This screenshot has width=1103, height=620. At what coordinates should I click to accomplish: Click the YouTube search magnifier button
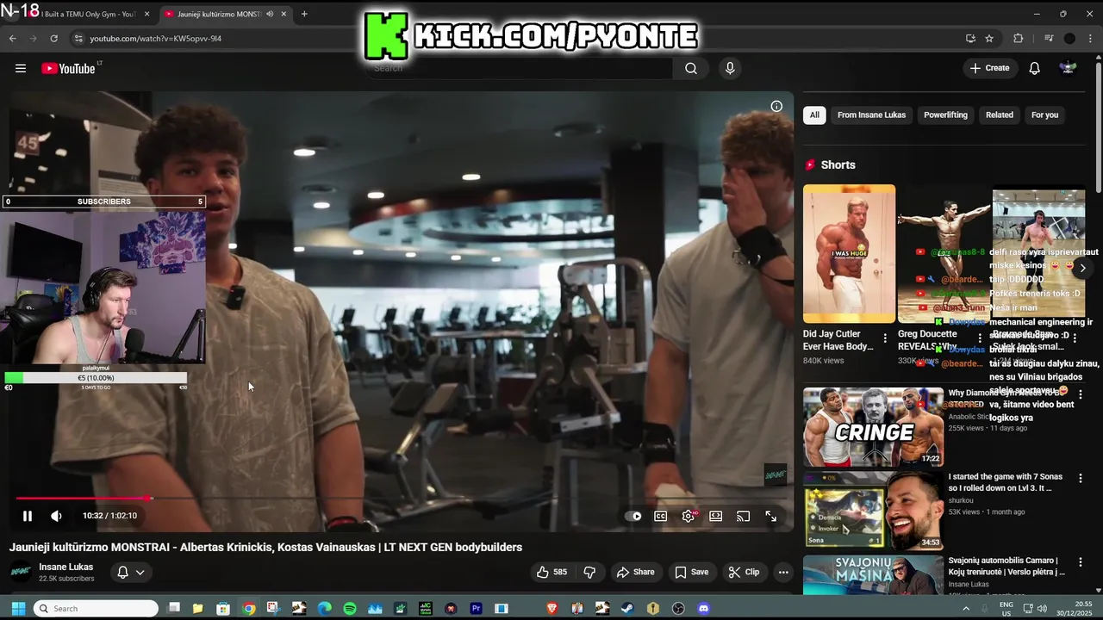[x=691, y=68]
